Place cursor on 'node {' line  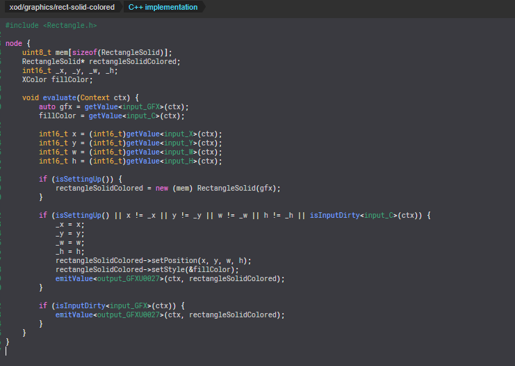(18, 43)
